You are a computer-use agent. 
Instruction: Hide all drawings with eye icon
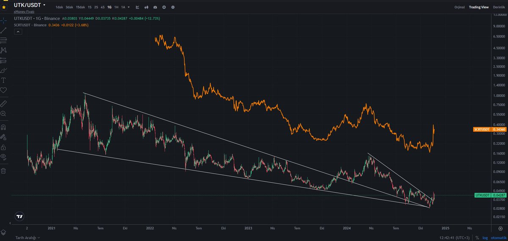(4, 157)
